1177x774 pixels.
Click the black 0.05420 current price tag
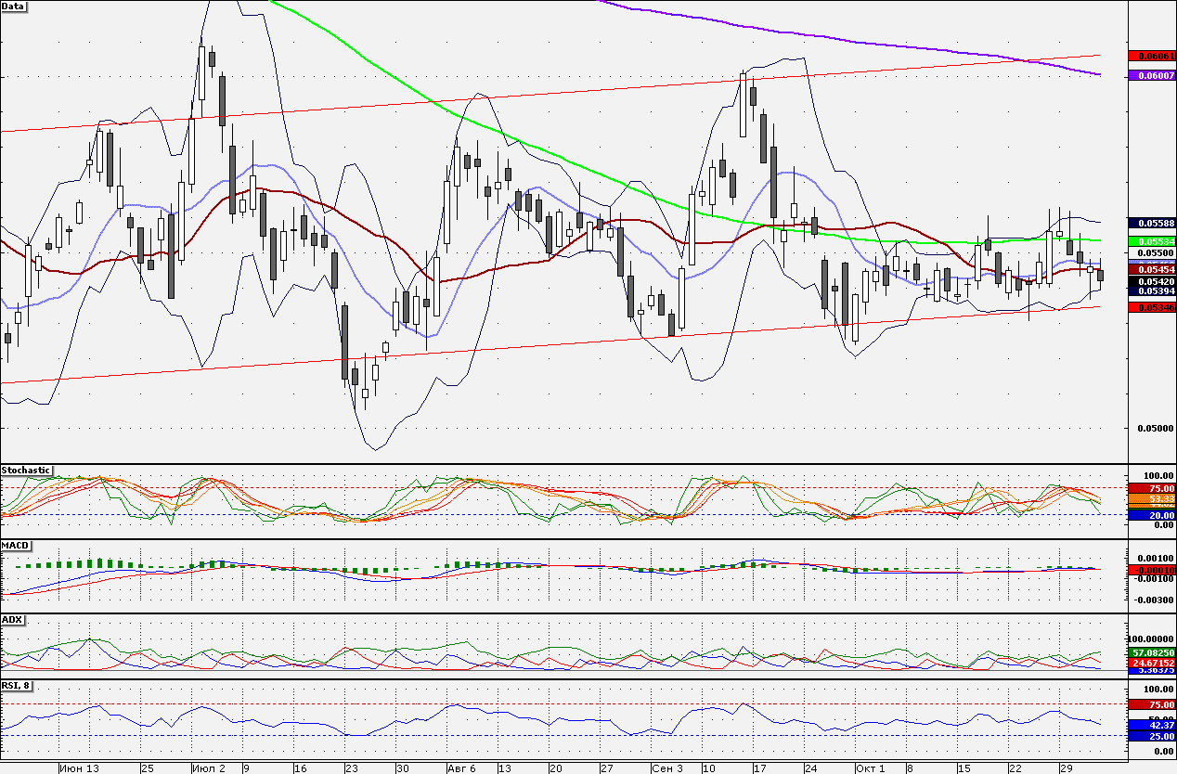1151,279
